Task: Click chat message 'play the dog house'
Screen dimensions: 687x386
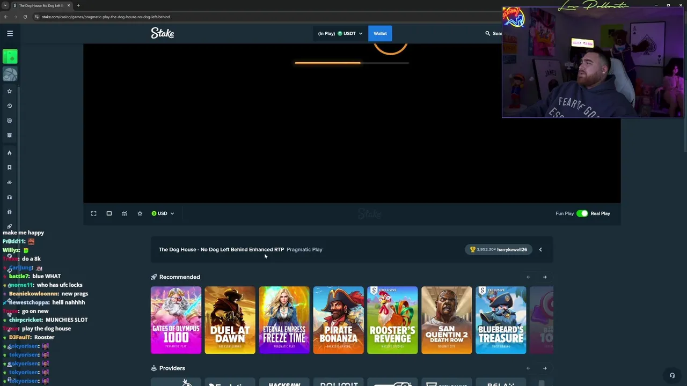Action: tap(46, 329)
